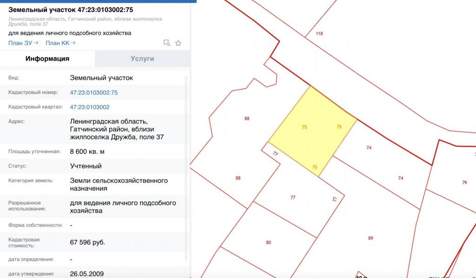Click the Статус value Учтенный
This screenshot has height=278, width=476.
(x=86, y=166)
